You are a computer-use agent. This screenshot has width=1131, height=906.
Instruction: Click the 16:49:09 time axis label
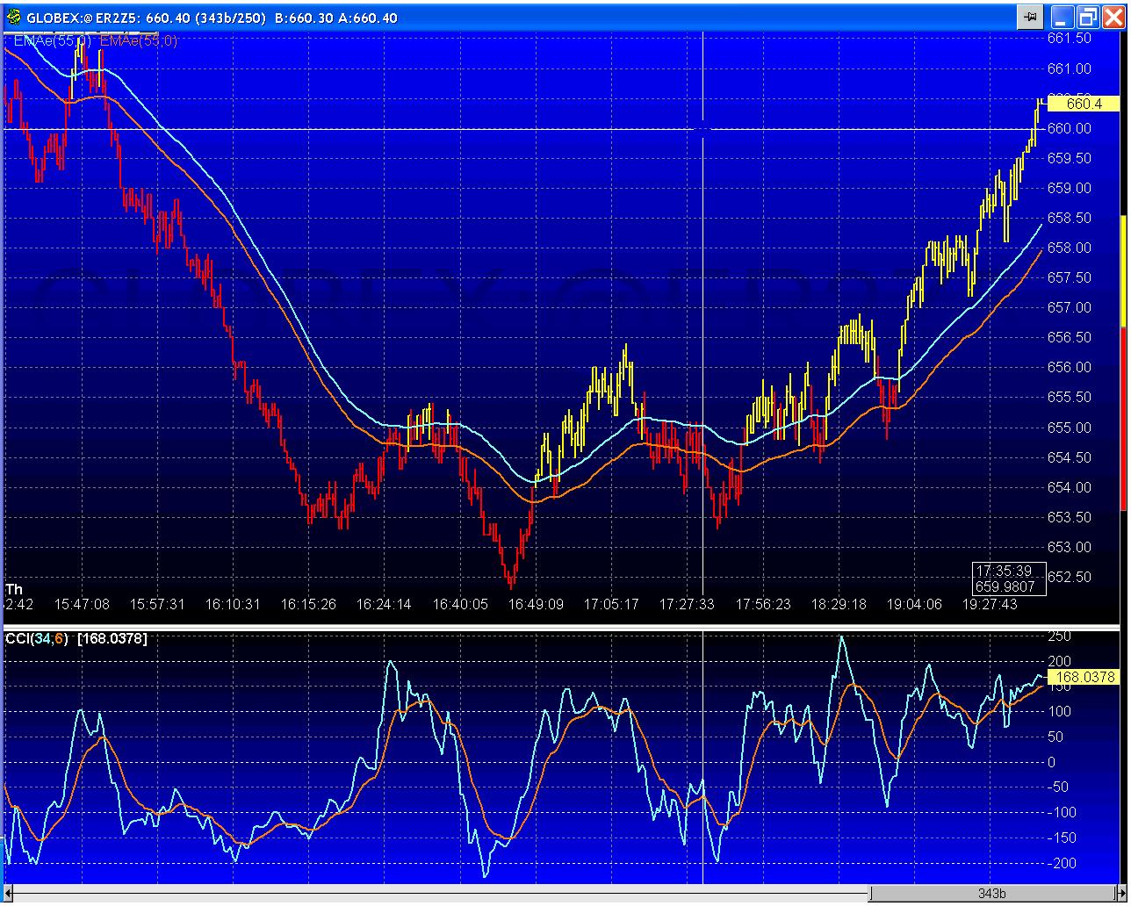tap(535, 604)
